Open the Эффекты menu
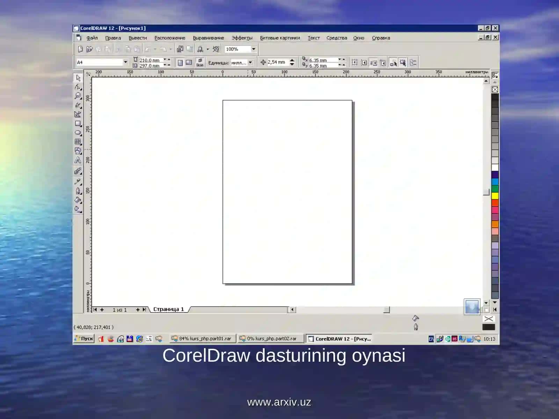Image resolution: width=559 pixels, height=419 pixels. tap(242, 38)
